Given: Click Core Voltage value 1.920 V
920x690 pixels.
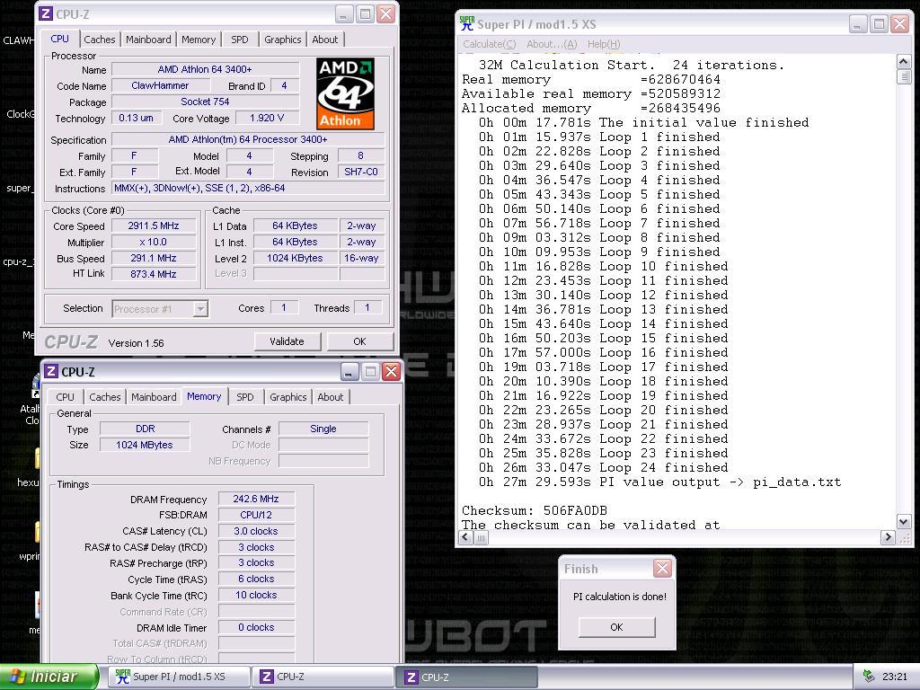Looking at the screenshot, I should 267,118.
